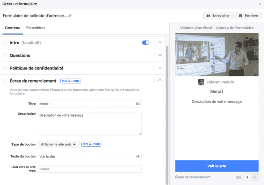Click the Enregistrer button
Screen dimensions: 264x185
tap(218, 16)
